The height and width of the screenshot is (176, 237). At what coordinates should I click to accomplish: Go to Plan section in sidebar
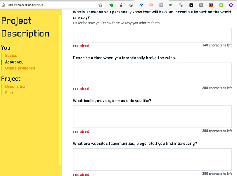[x=9, y=93]
